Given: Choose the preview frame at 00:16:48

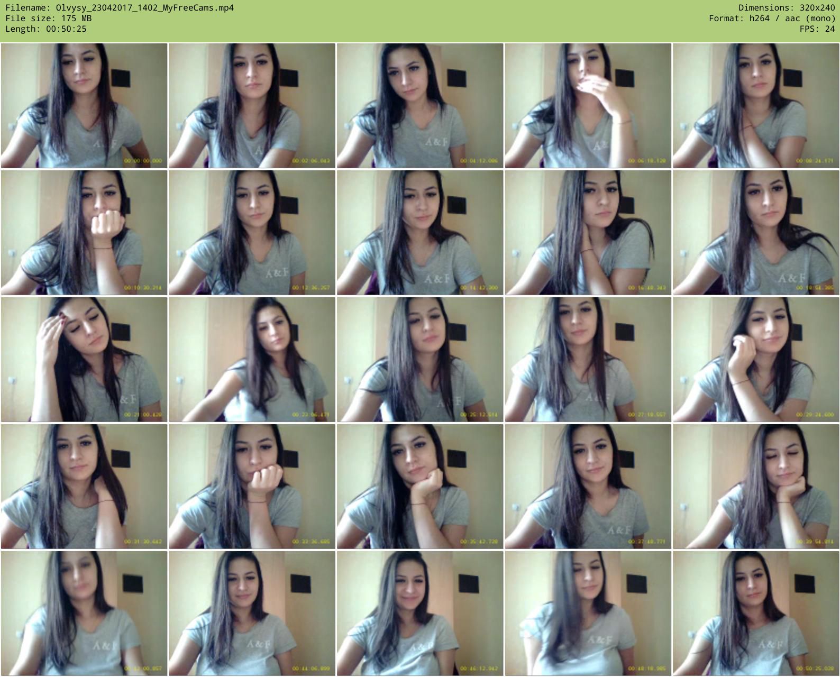Looking at the screenshot, I should [x=588, y=233].
